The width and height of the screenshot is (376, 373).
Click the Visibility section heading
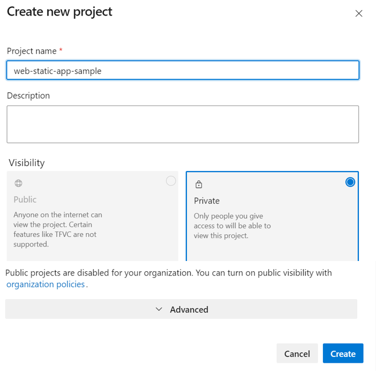coord(27,162)
